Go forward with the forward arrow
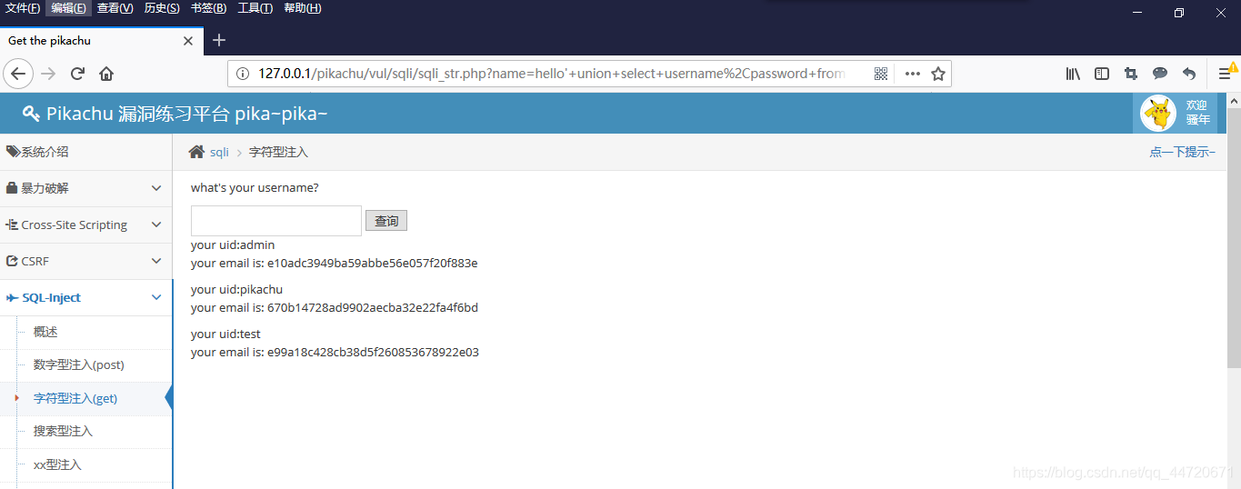 tap(48, 74)
